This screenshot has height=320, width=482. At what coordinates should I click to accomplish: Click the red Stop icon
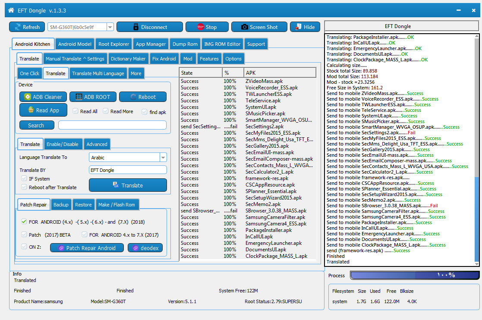200,27
